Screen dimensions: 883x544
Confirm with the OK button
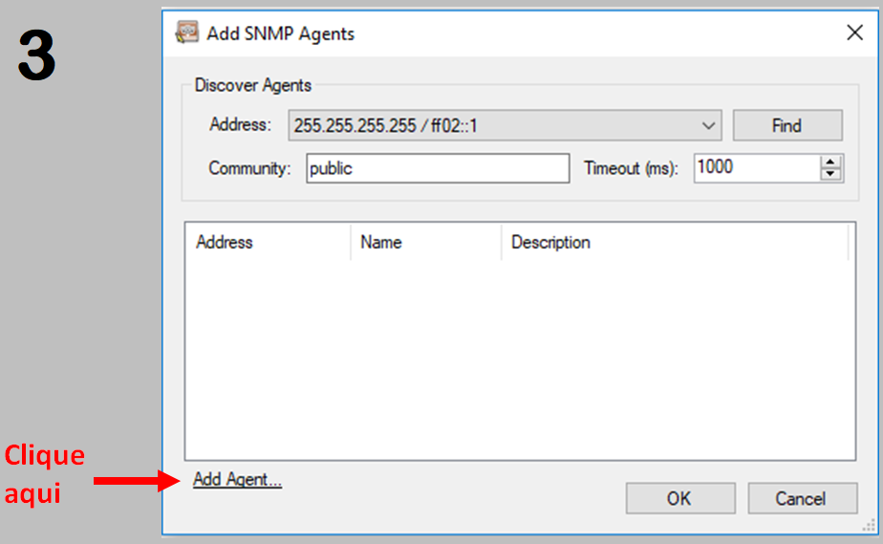tap(679, 498)
